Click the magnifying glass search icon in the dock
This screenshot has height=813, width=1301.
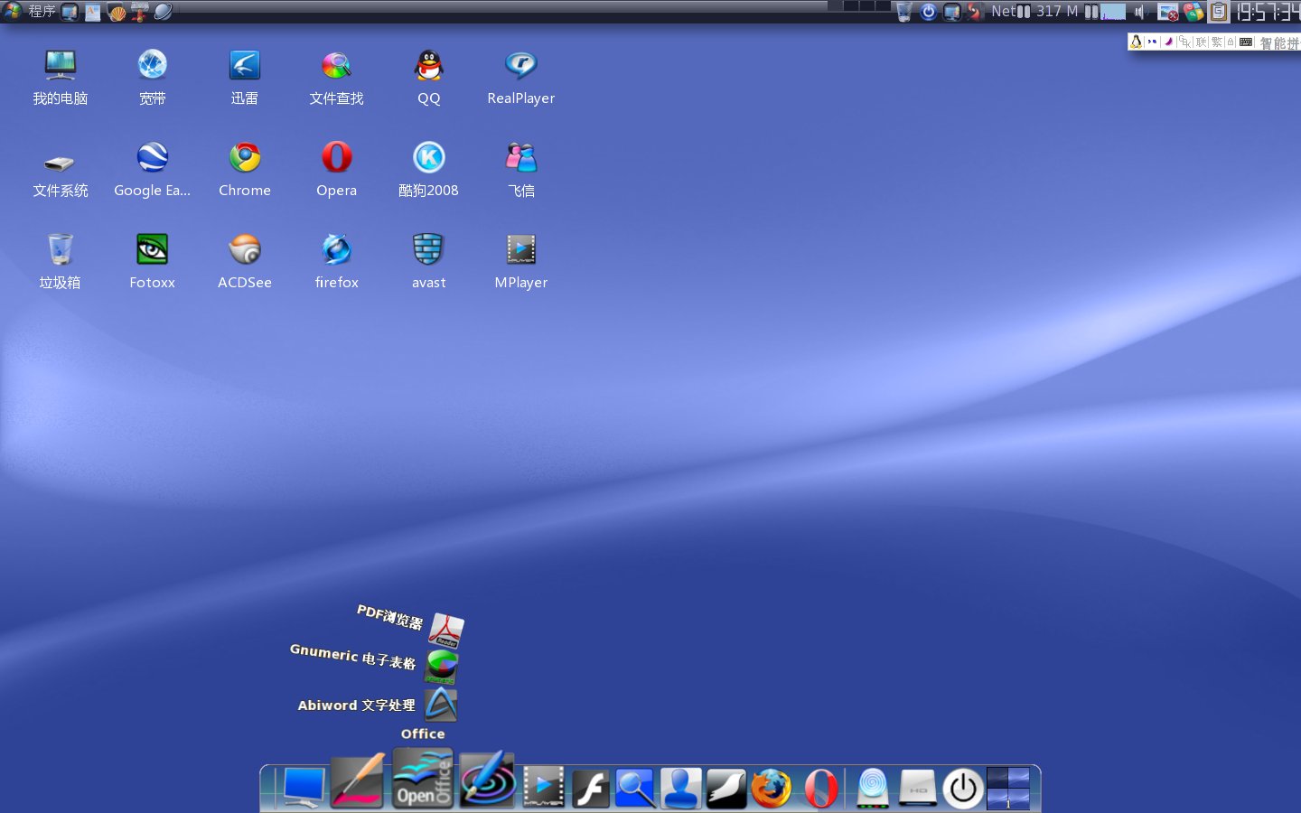[635, 789]
